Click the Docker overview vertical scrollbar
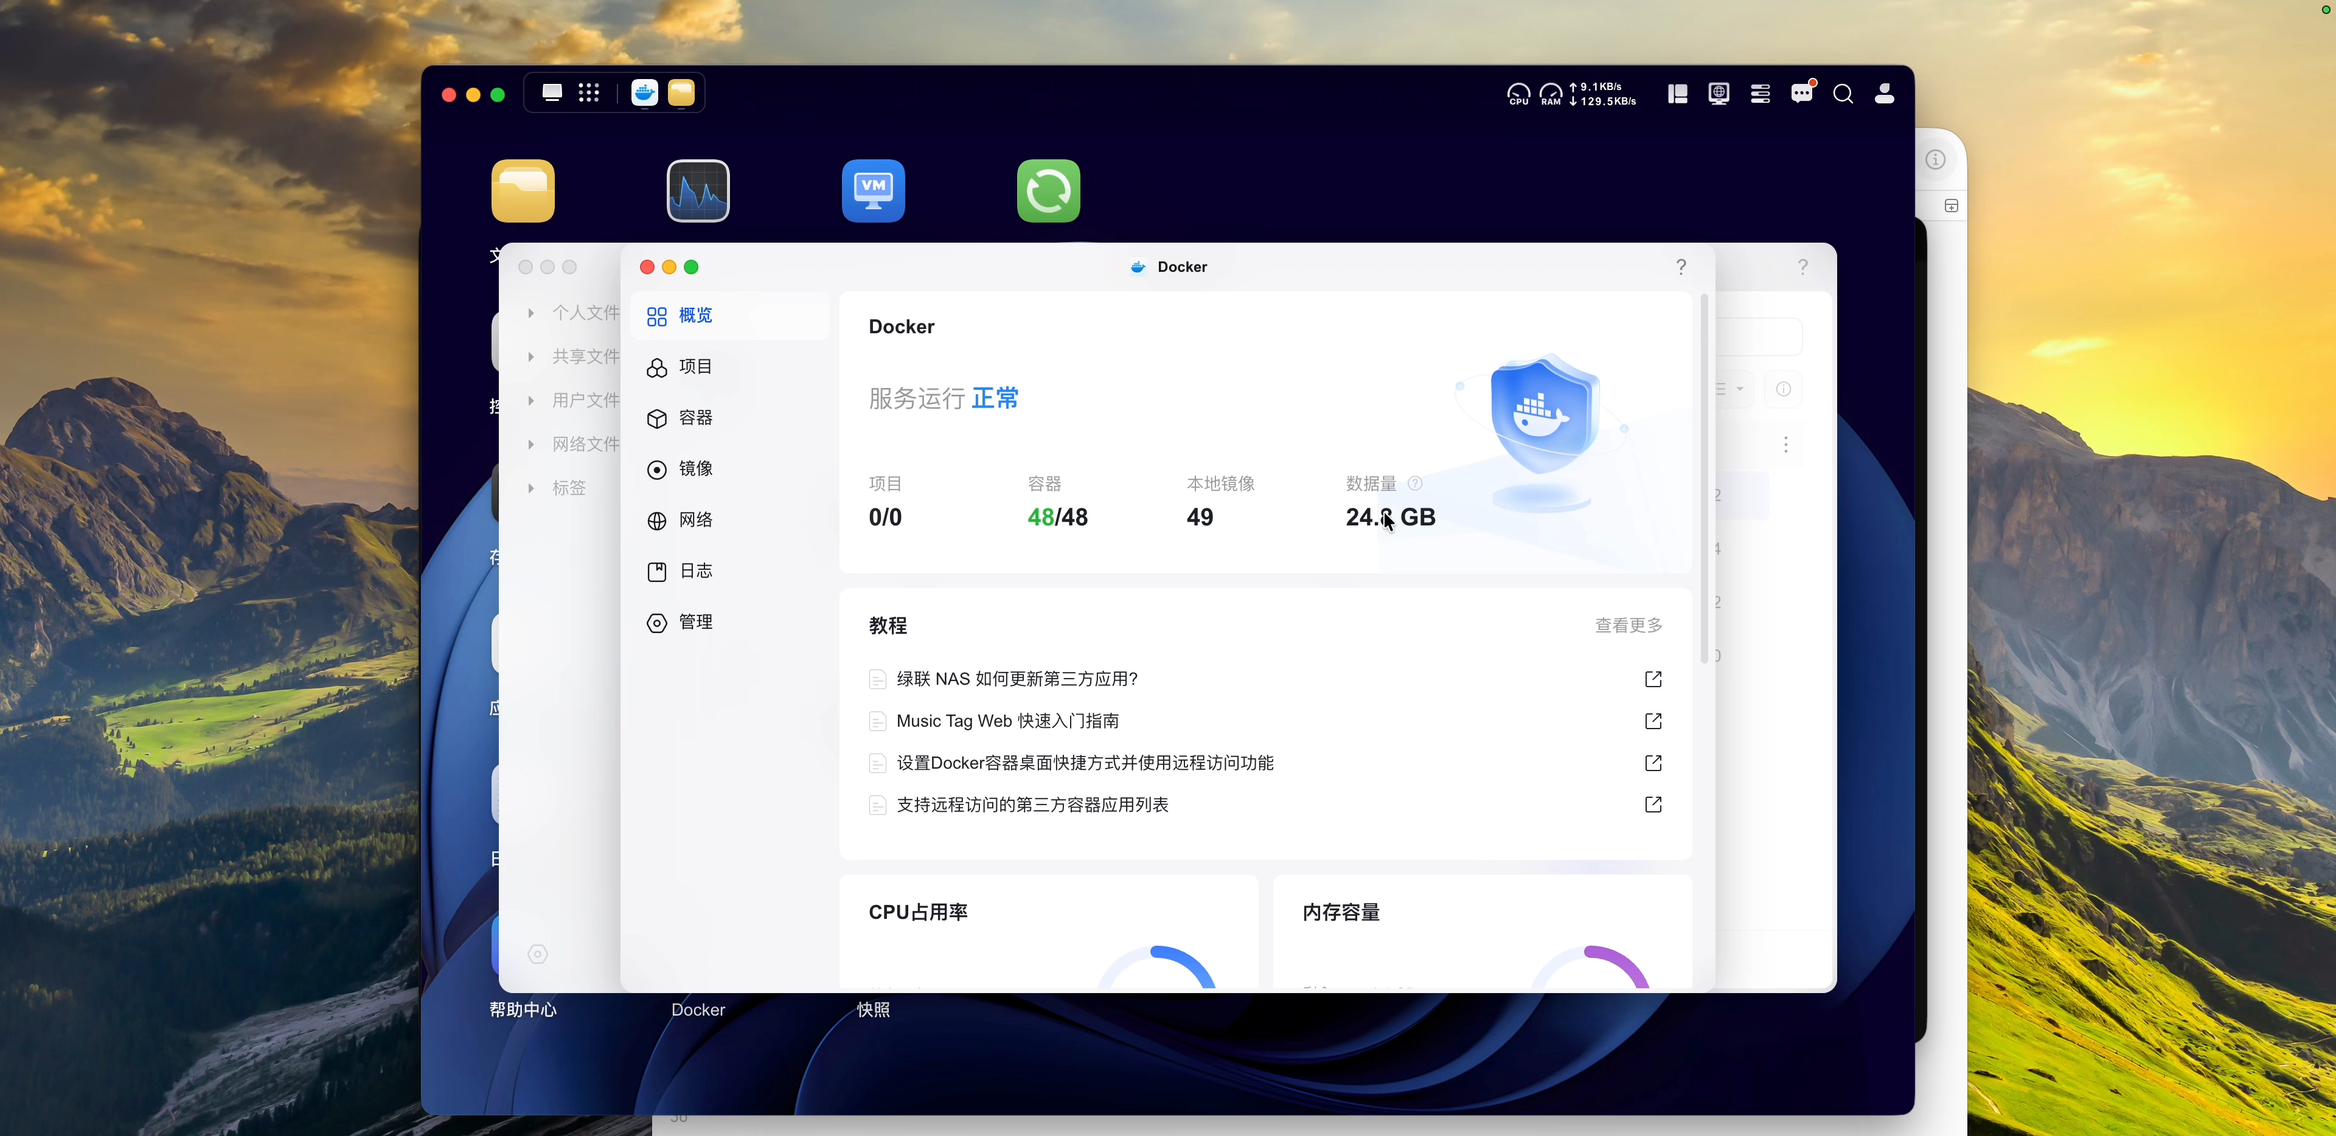The image size is (2336, 1136). (x=1705, y=479)
